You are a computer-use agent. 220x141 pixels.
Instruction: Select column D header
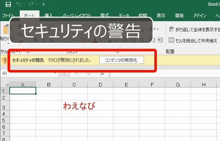[x=100, y=85]
